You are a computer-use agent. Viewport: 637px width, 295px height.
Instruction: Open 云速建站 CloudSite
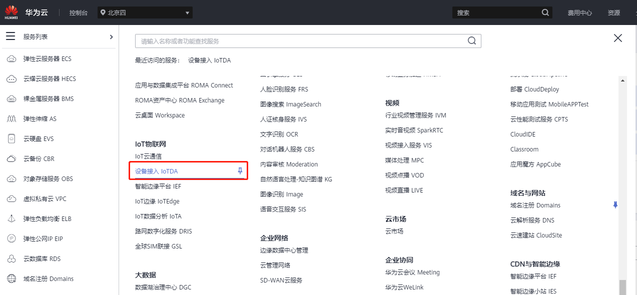click(536, 235)
